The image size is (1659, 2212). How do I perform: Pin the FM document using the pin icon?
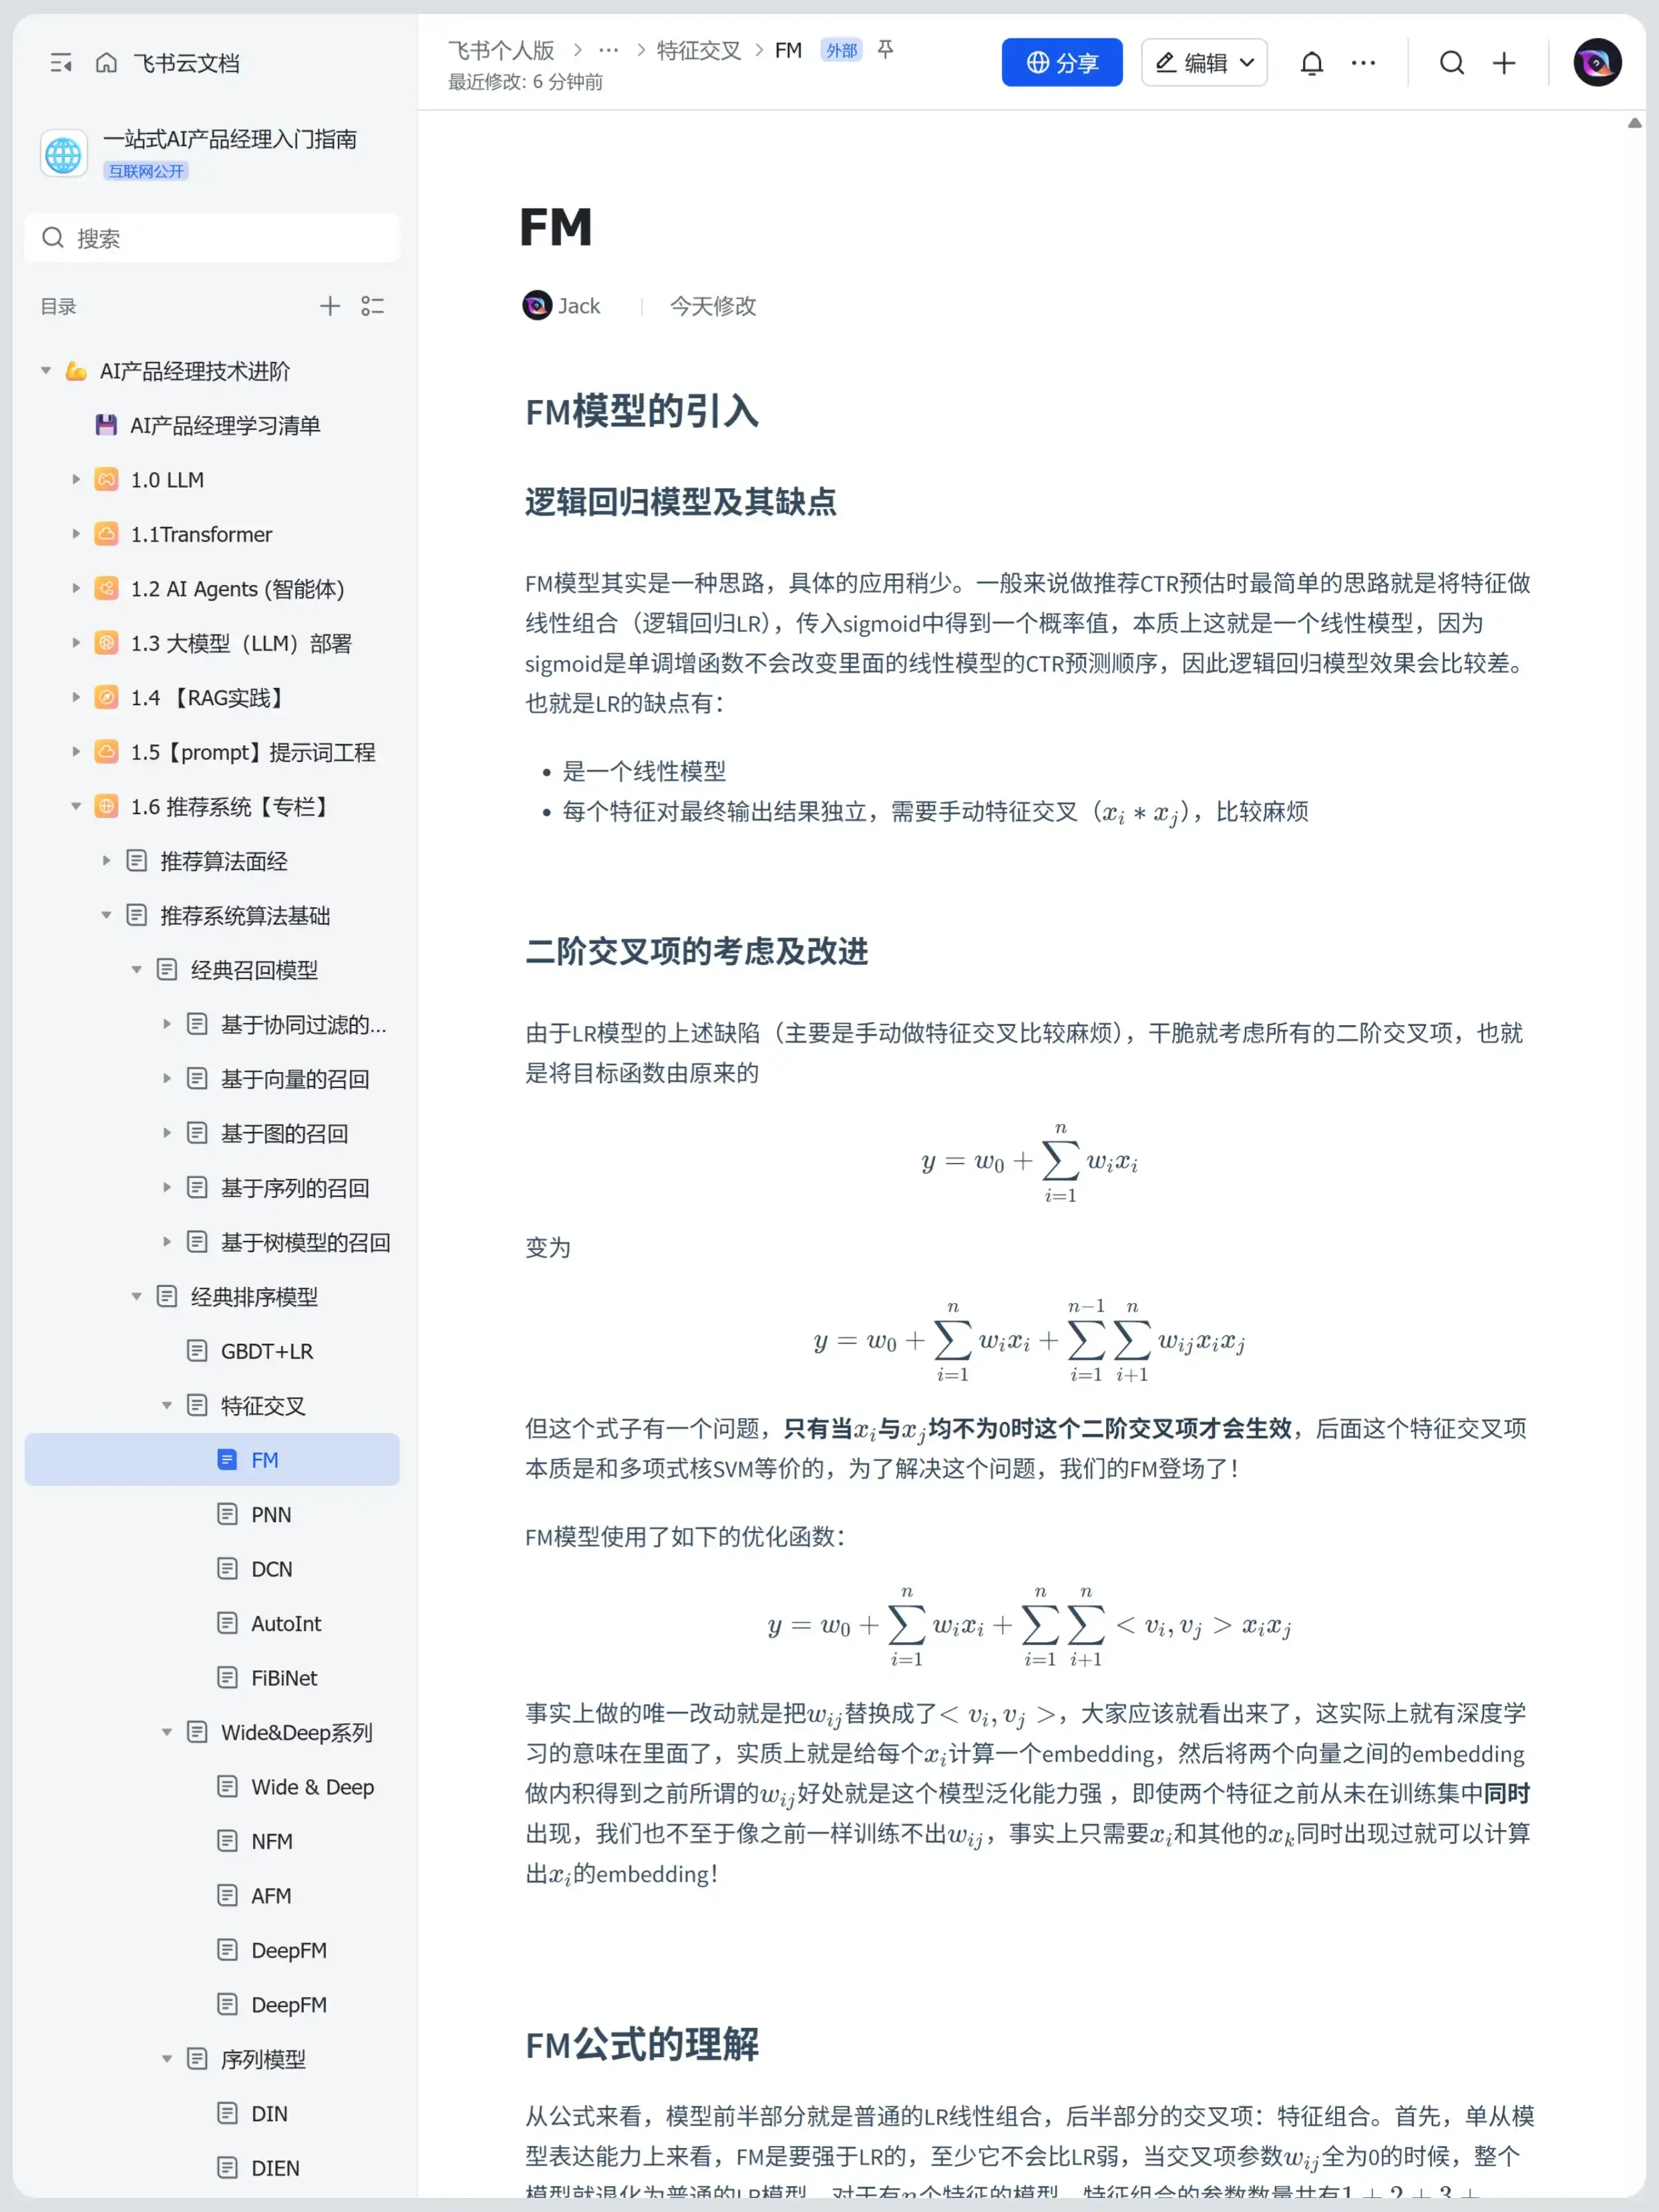tap(885, 50)
